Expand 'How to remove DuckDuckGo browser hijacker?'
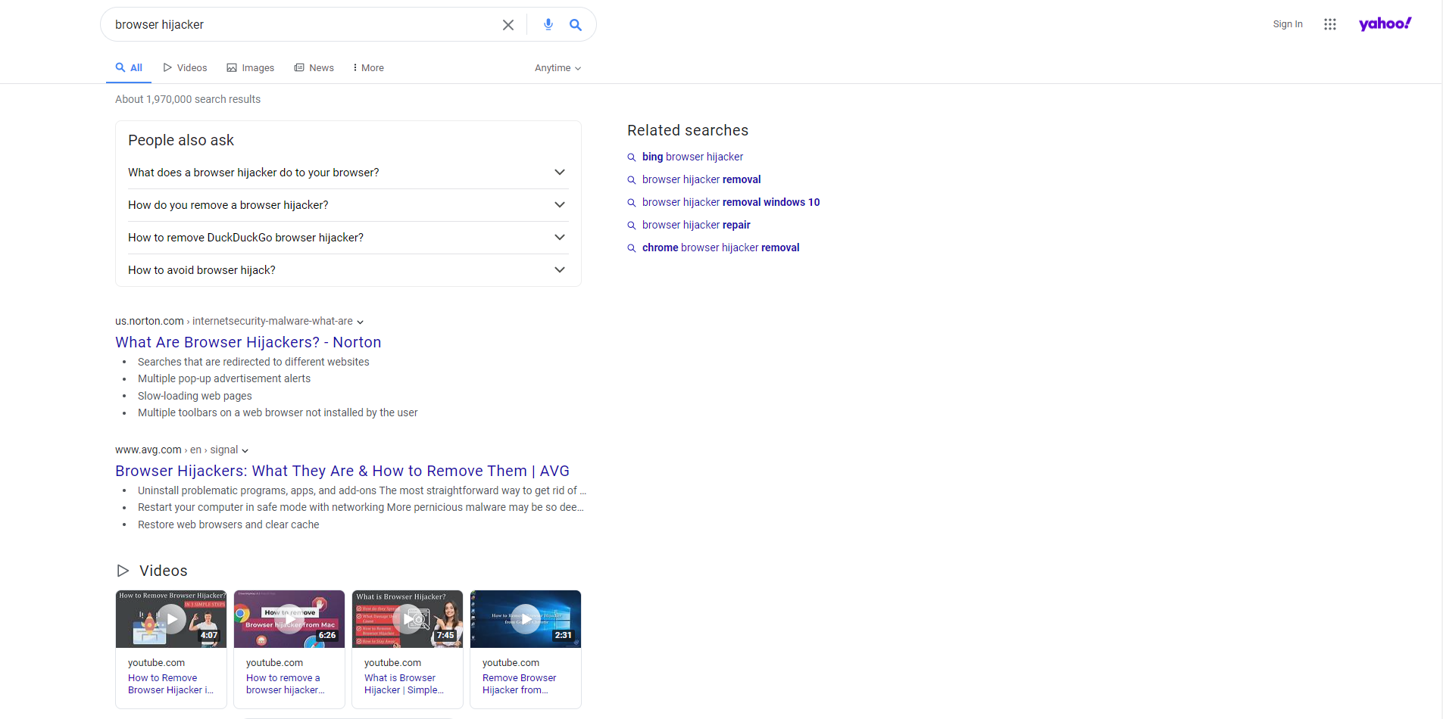Screen dimensions: 1443x719 348,238
